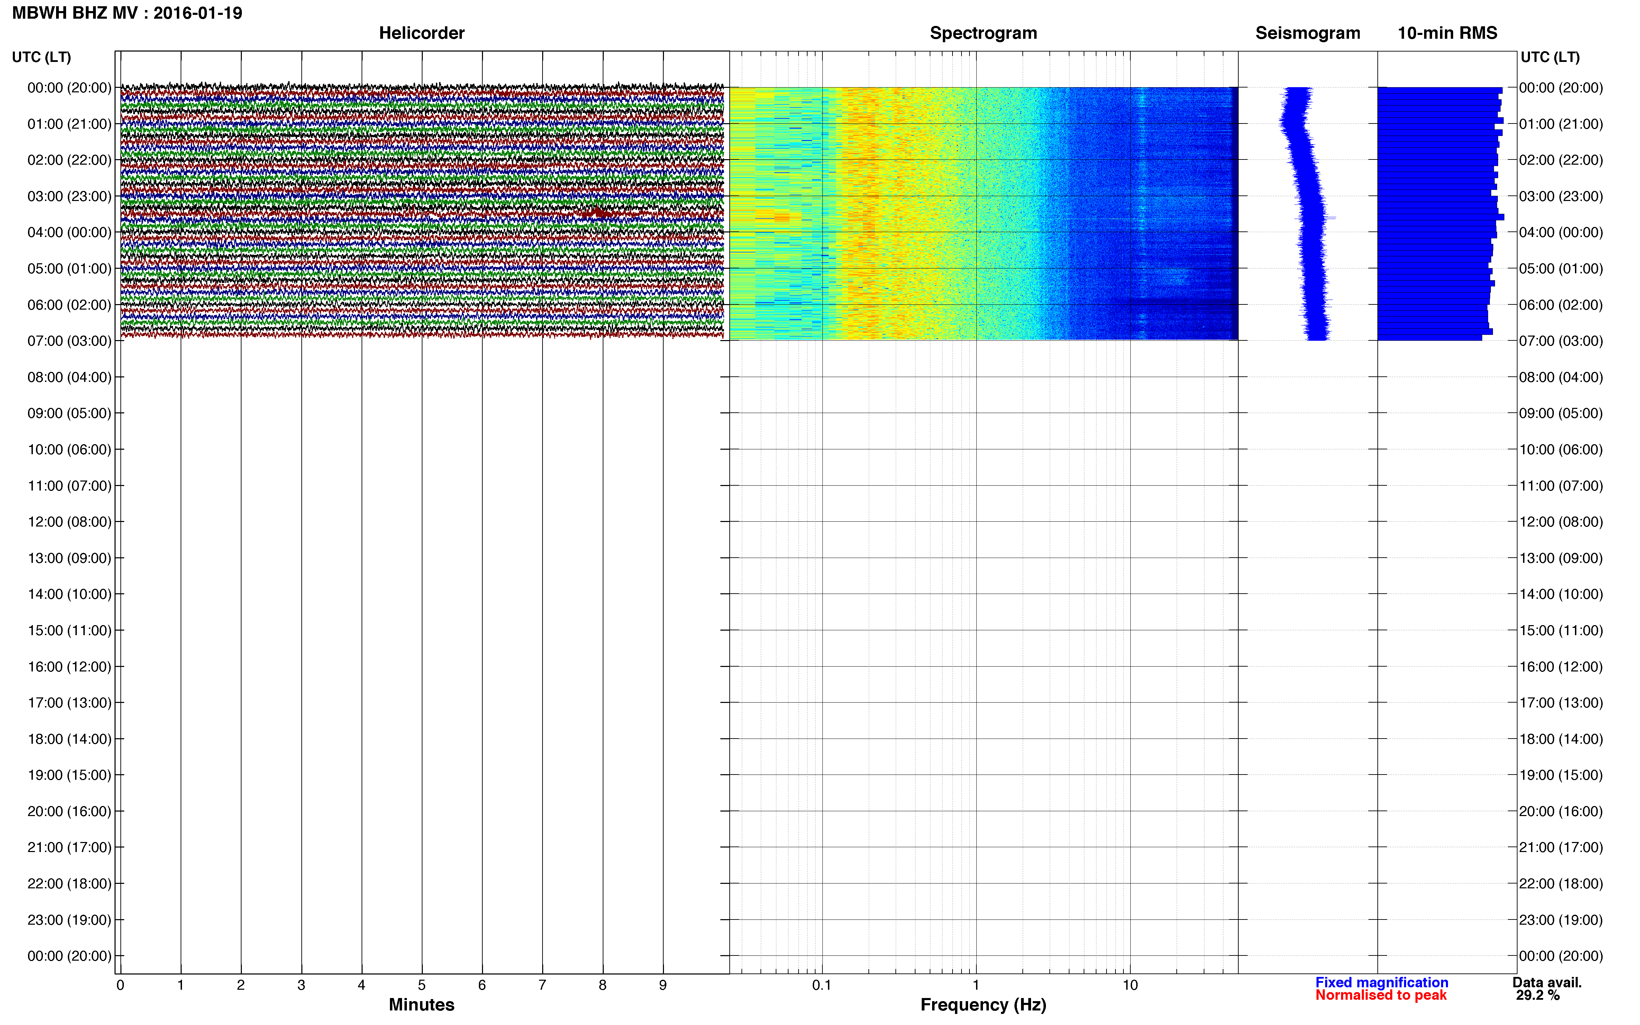Click the left 18:00 (14:00) time label
The image size is (1640, 1025).
(69, 739)
